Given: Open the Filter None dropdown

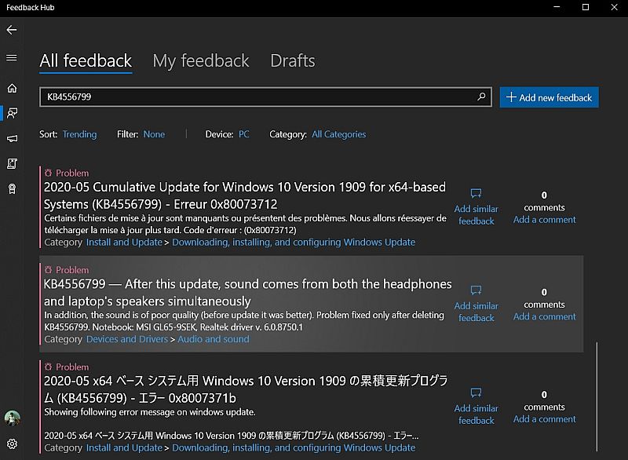Looking at the screenshot, I should point(154,134).
